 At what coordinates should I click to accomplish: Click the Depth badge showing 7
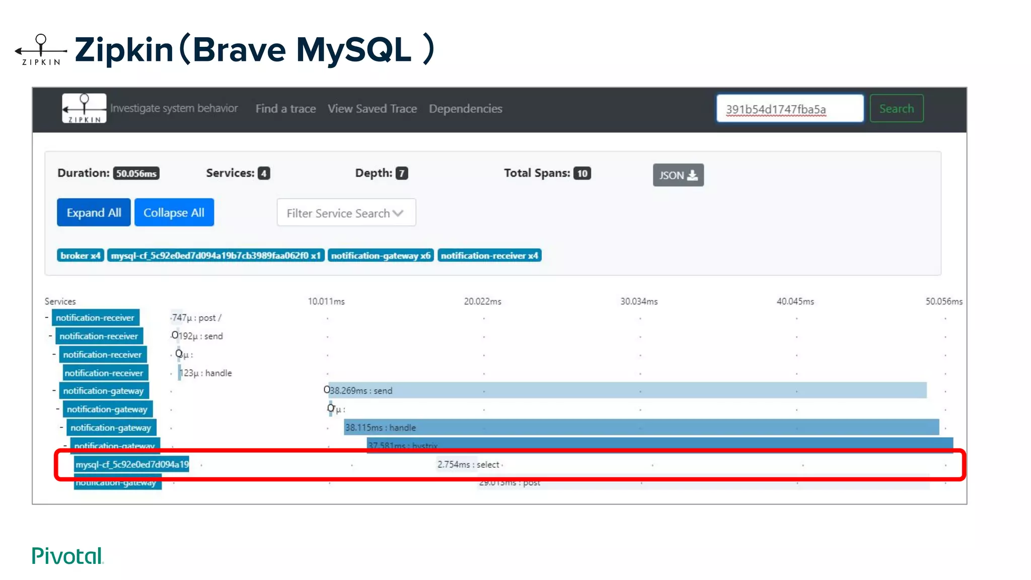pyautogui.click(x=402, y=173)
